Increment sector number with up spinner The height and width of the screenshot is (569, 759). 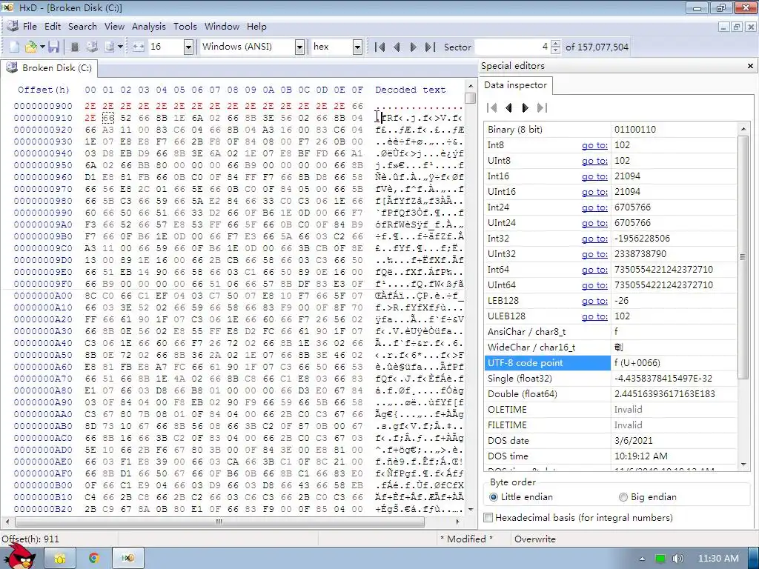[556, 44]
